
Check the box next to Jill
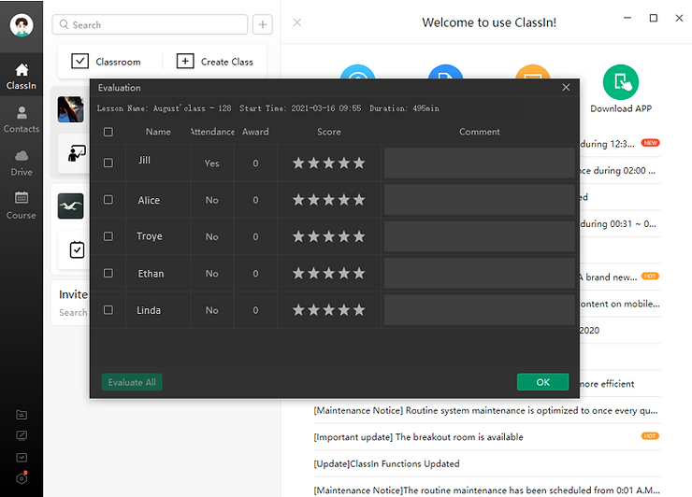tap(108, 163)
